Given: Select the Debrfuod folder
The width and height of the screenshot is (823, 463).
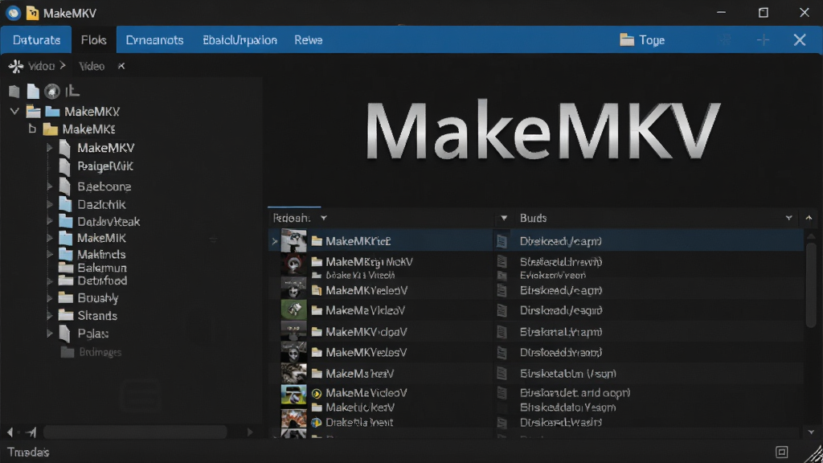Looking at the screenshot, I should pyautogui.click(x=102, y=281).
